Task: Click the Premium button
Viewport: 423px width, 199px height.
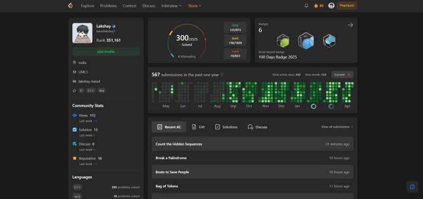Action: pos(347,6)
